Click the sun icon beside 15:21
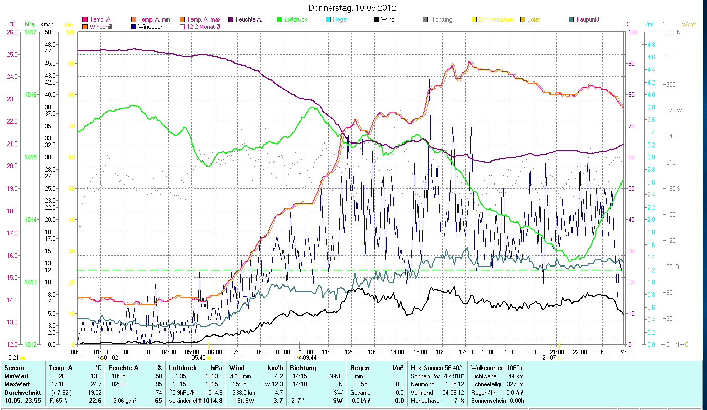This screenshot has height=410, width=707. [23, 358]
